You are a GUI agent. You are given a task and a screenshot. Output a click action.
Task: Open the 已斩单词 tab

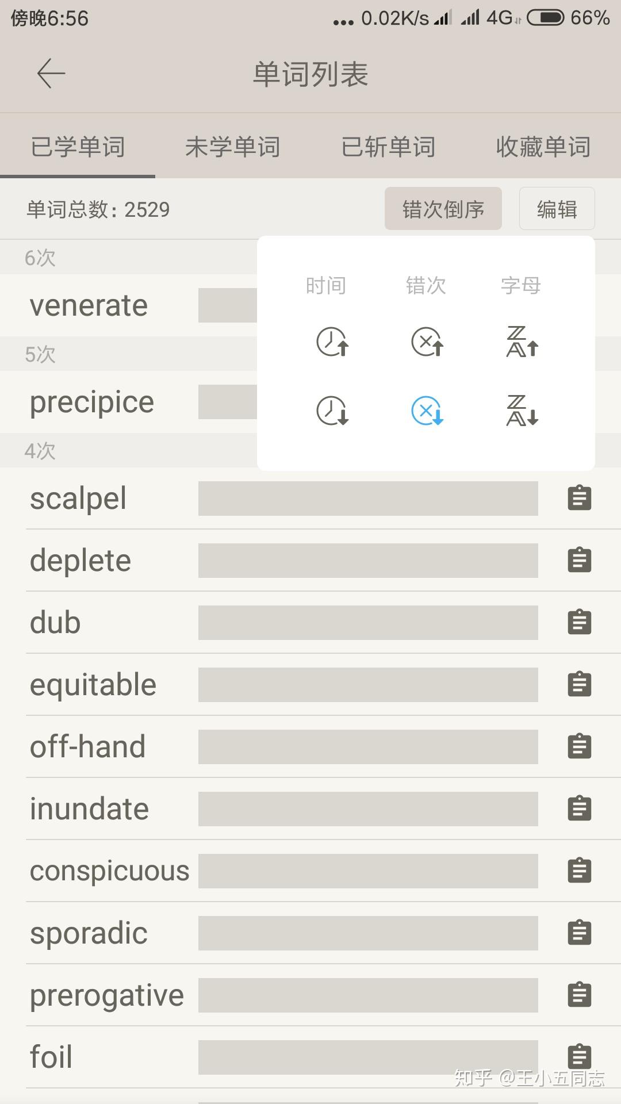coord(388,147)
